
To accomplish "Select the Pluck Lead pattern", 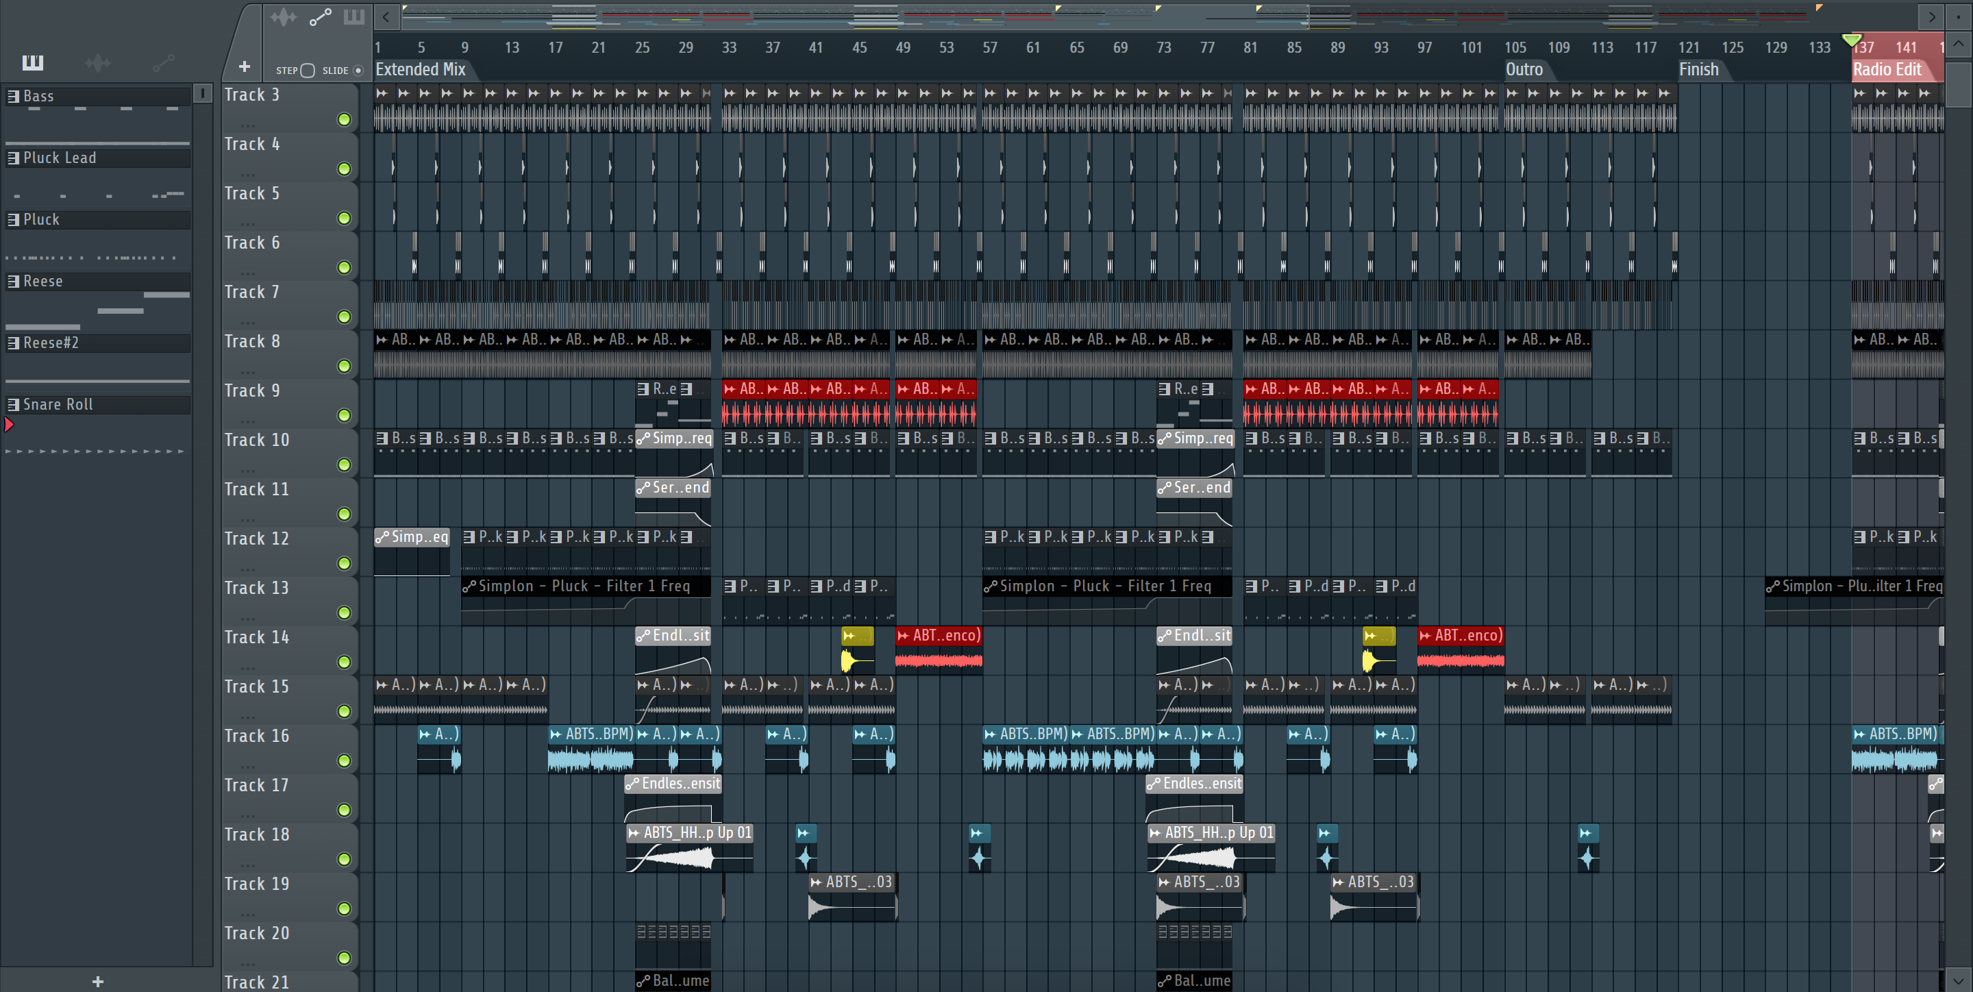I will pyautogui.click(x=98, y=158).
